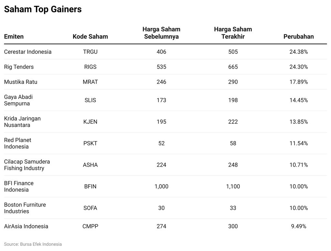Viewport: 331px width, 251px height.
Task: Click the Saham Top Gainers title
Action: point(43,10)
